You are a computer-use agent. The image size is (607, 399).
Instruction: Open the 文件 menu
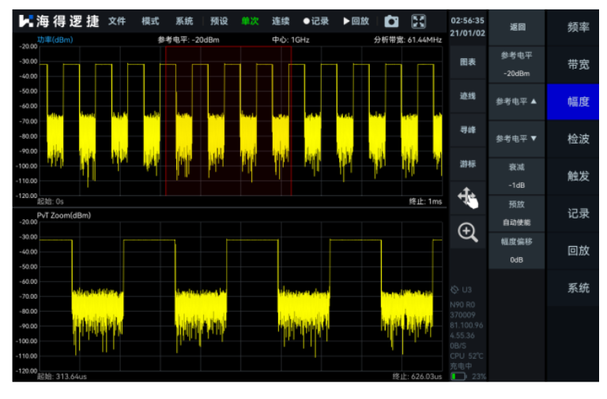coord(117,21)
